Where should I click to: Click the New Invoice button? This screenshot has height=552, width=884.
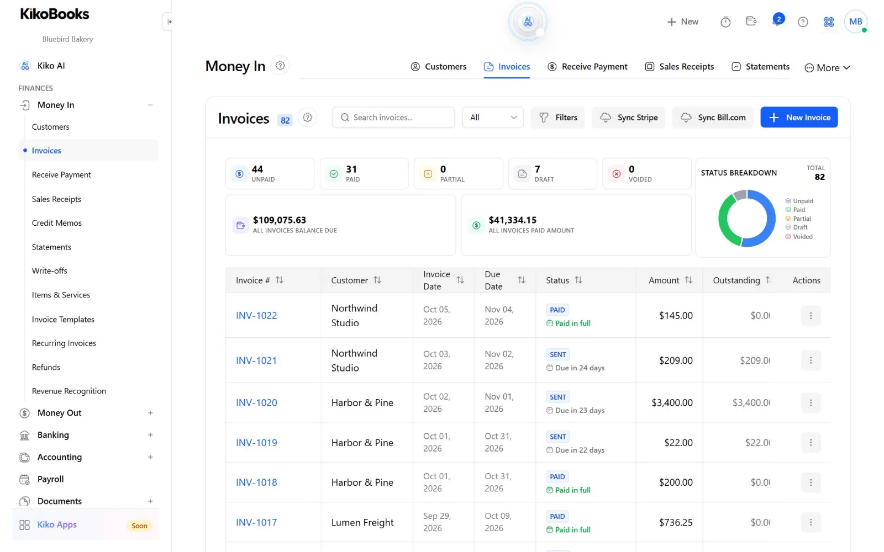tap(799, 118)
